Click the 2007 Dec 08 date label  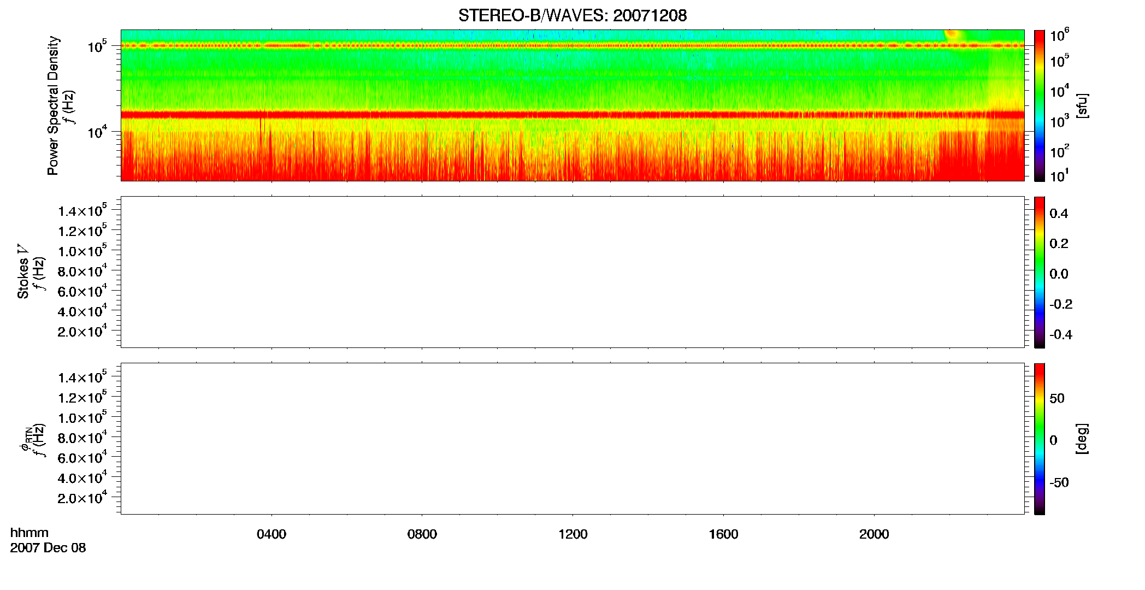48,548
